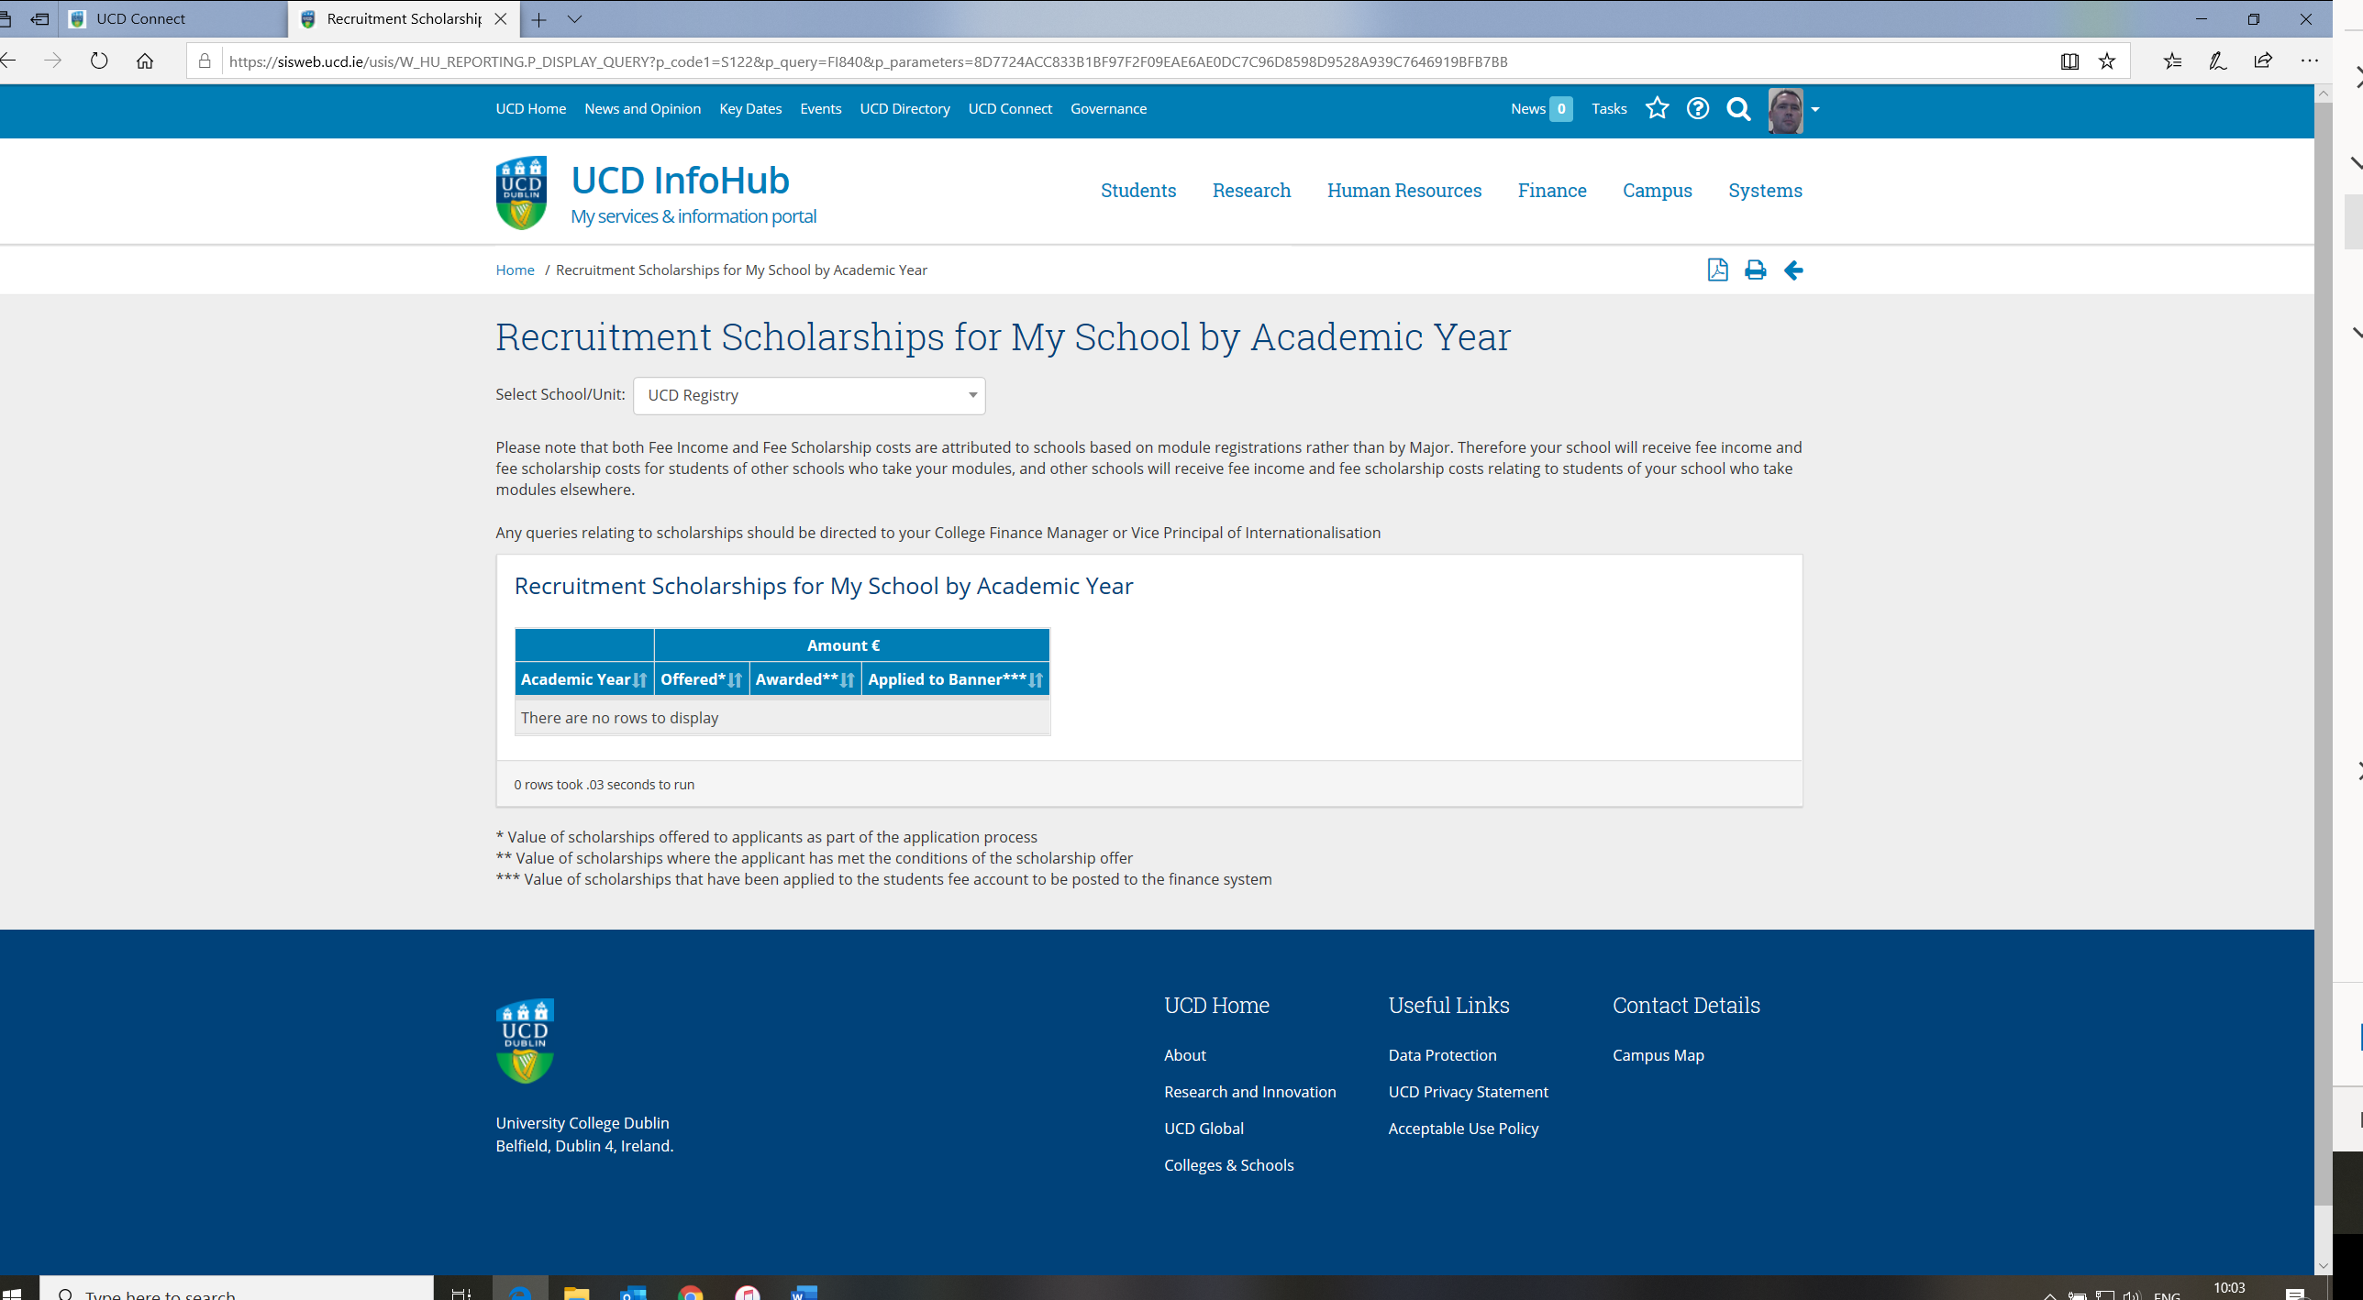This screenshot has width=2363, height=1300.
Task: Open UCD Privacy Statement link
Action: pyautogui.click(x=1468, y=1092)
